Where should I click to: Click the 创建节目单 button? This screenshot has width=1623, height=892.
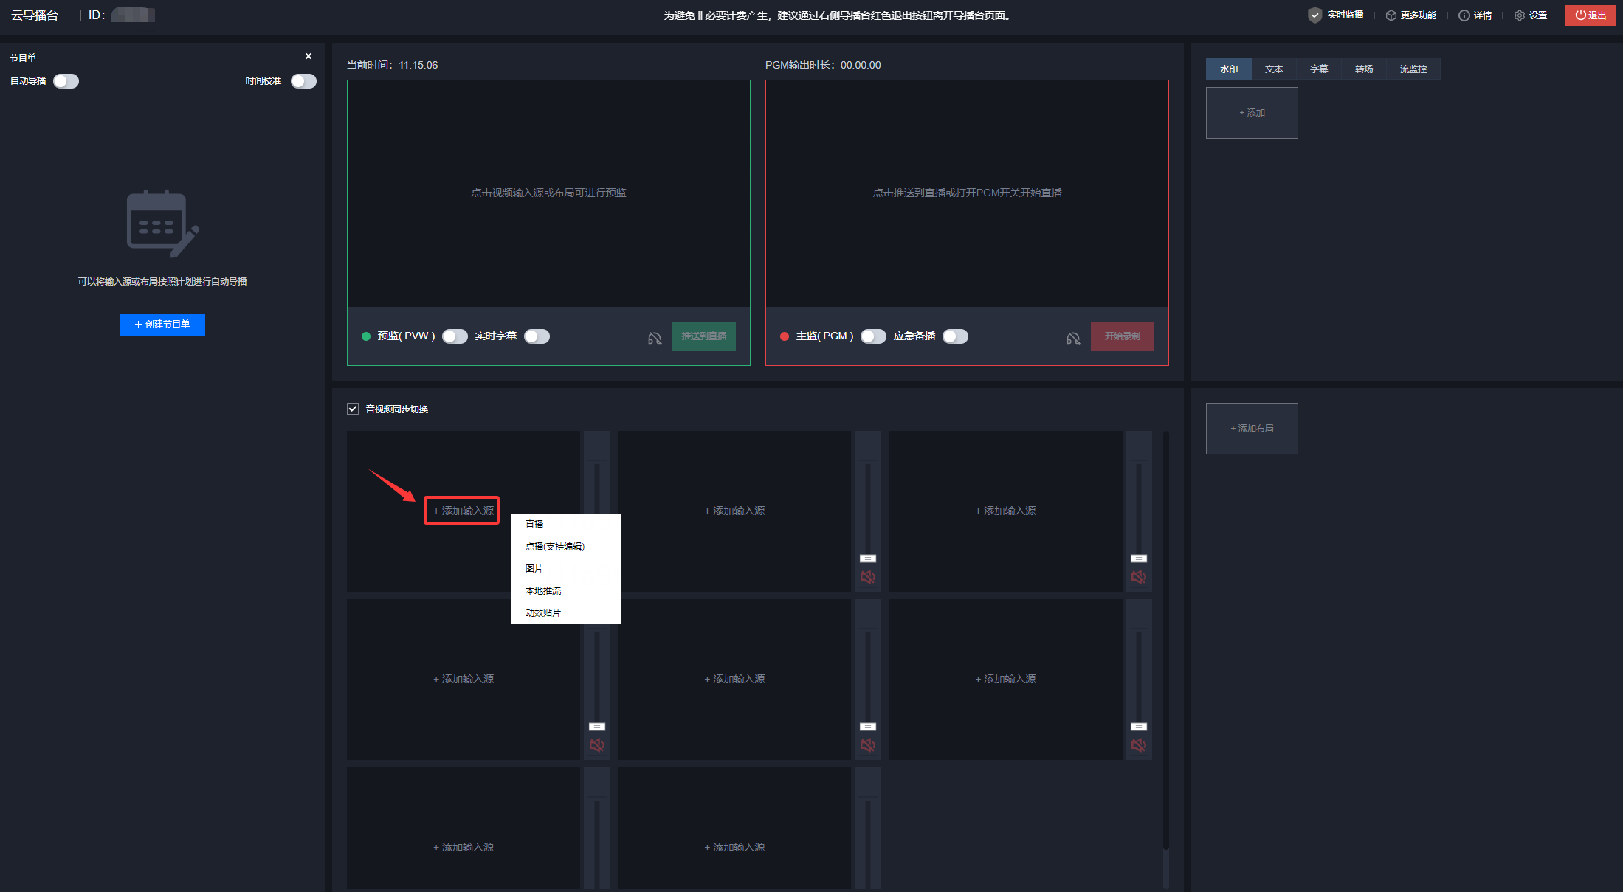[x=162, y=325]
